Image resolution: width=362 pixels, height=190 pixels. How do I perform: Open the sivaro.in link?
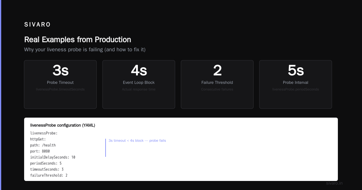334,183
